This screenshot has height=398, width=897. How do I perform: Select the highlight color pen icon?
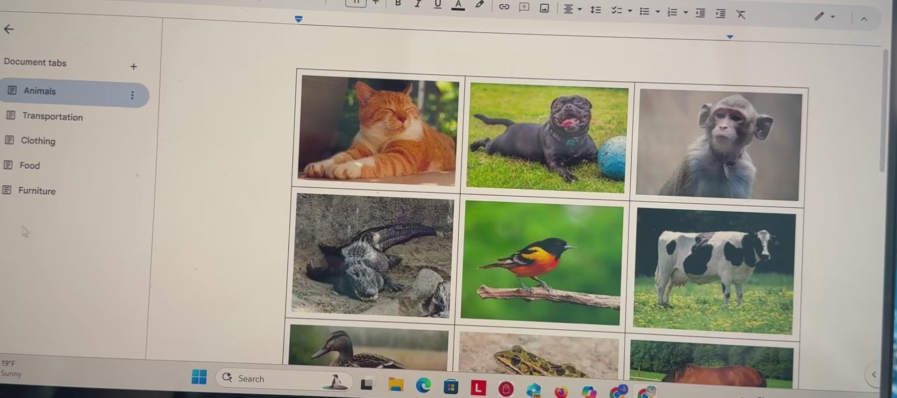click(x=479, y=5)
